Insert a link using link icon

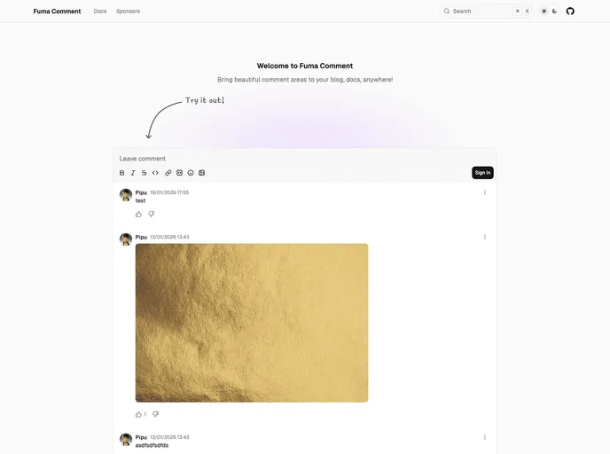coord(168,173)
